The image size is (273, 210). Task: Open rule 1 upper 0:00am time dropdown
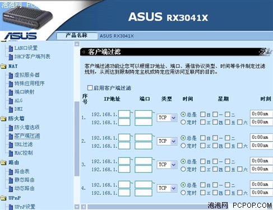(261, 114)
